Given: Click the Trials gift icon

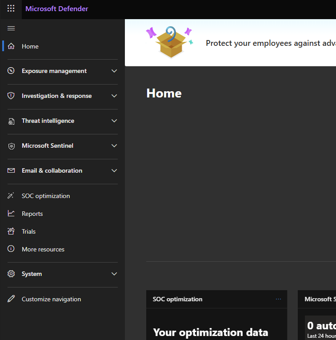Looking at the screenshot, I should [11, 231].
